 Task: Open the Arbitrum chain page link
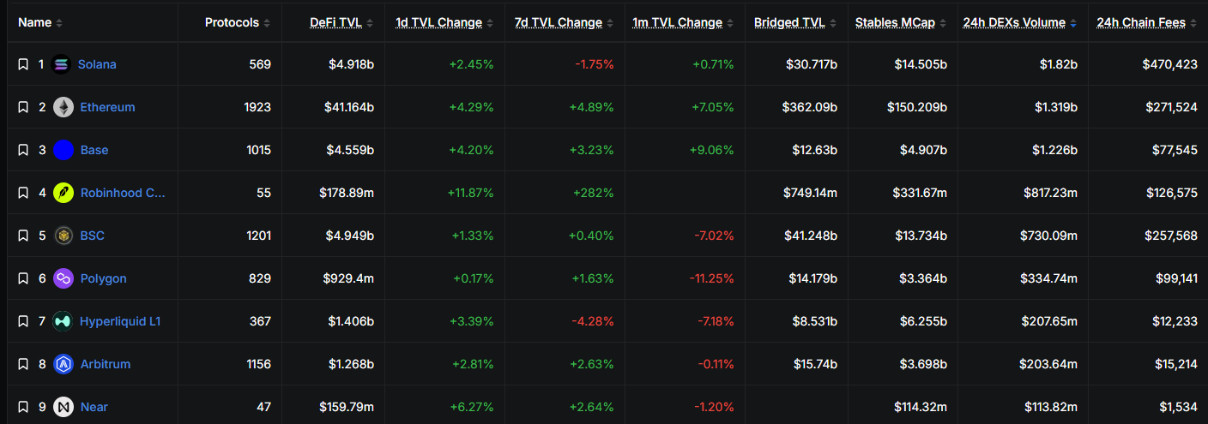(x=106, y=364)
